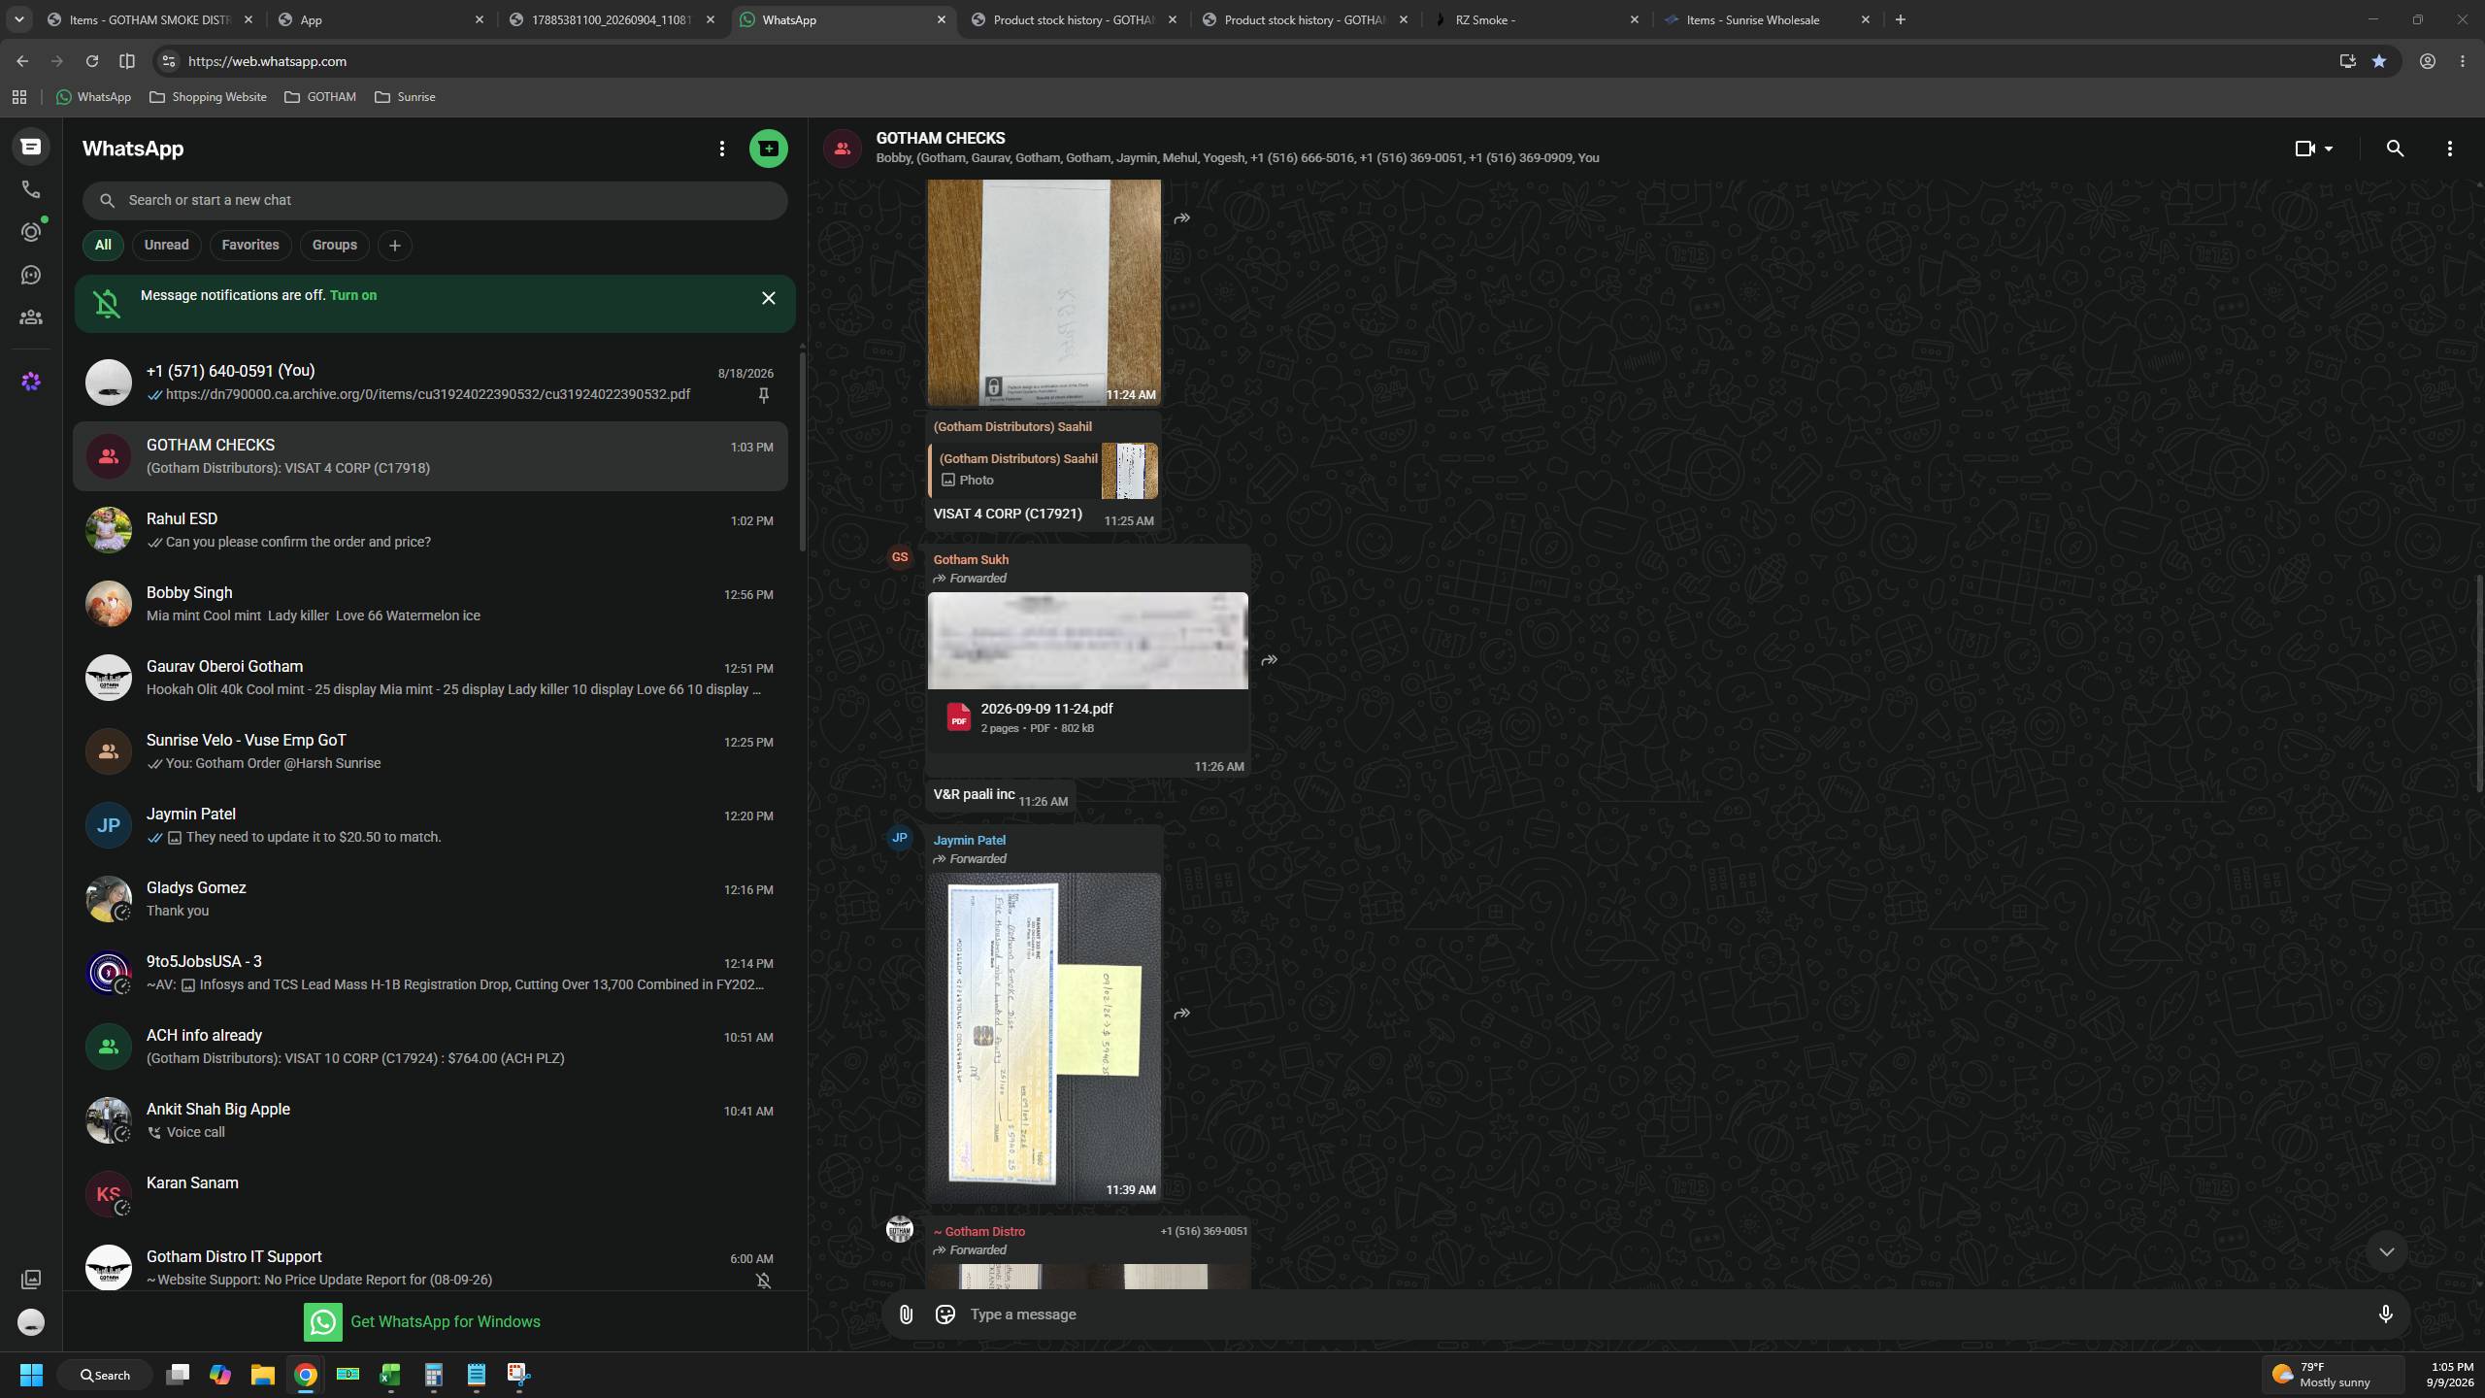Turn on message notifications
The width and height of the screenshot is (2485, 1398).
353,295
